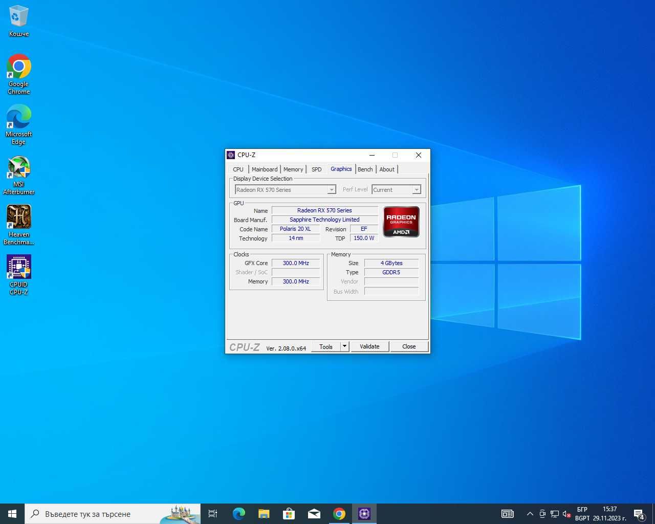Switch to the Bench tab
Screen dimensions: 655x524
(x=365, y=169)
